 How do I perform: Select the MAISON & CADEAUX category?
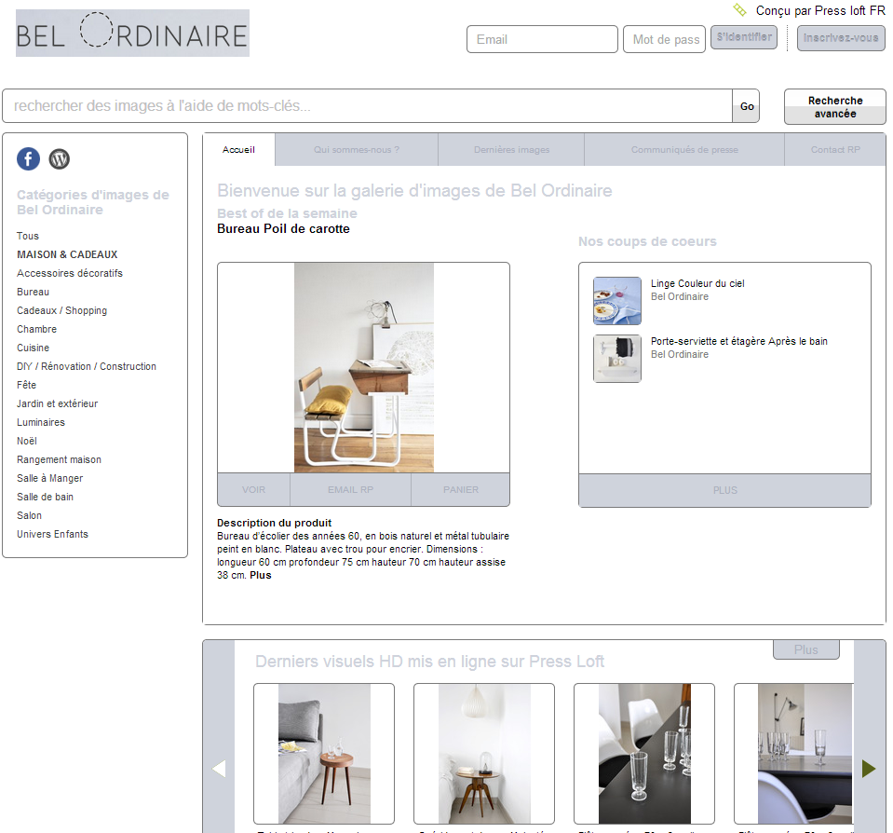click(67, 254)
